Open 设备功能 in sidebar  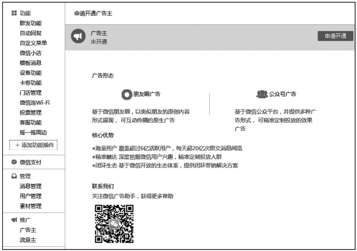click(31, 73)
